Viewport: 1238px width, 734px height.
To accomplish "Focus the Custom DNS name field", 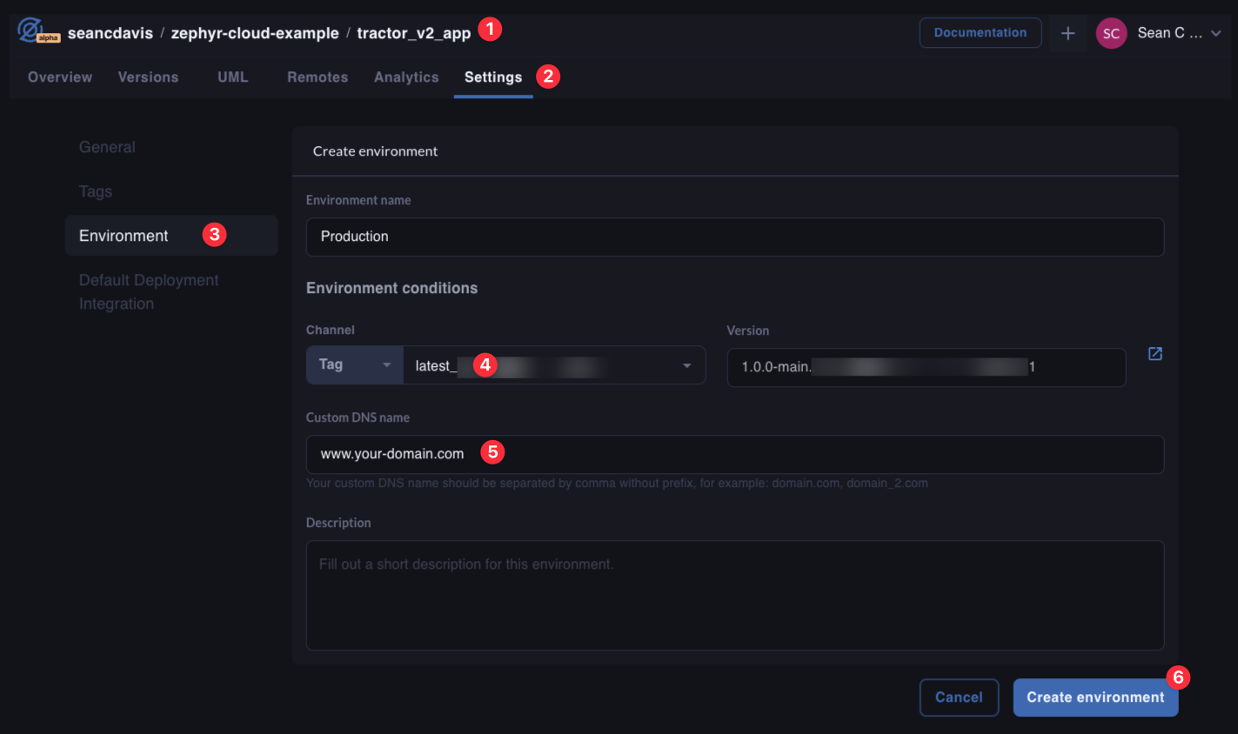I will pyautogui.click(x=735, y=454).
